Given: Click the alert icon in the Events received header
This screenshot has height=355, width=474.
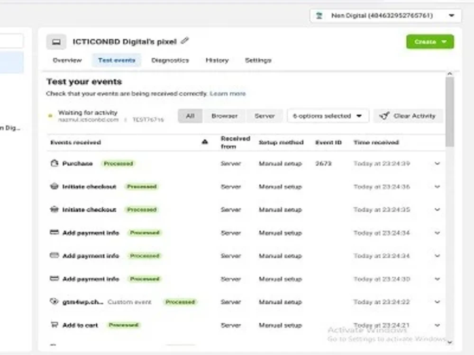Looking at the screenshot, I should click(205, 142).
